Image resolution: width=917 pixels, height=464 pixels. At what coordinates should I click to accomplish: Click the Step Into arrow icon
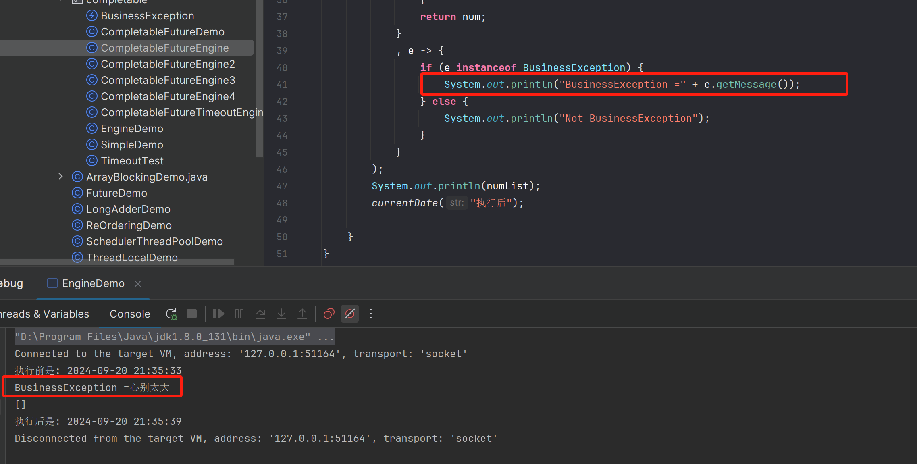(x=281, y=314)
